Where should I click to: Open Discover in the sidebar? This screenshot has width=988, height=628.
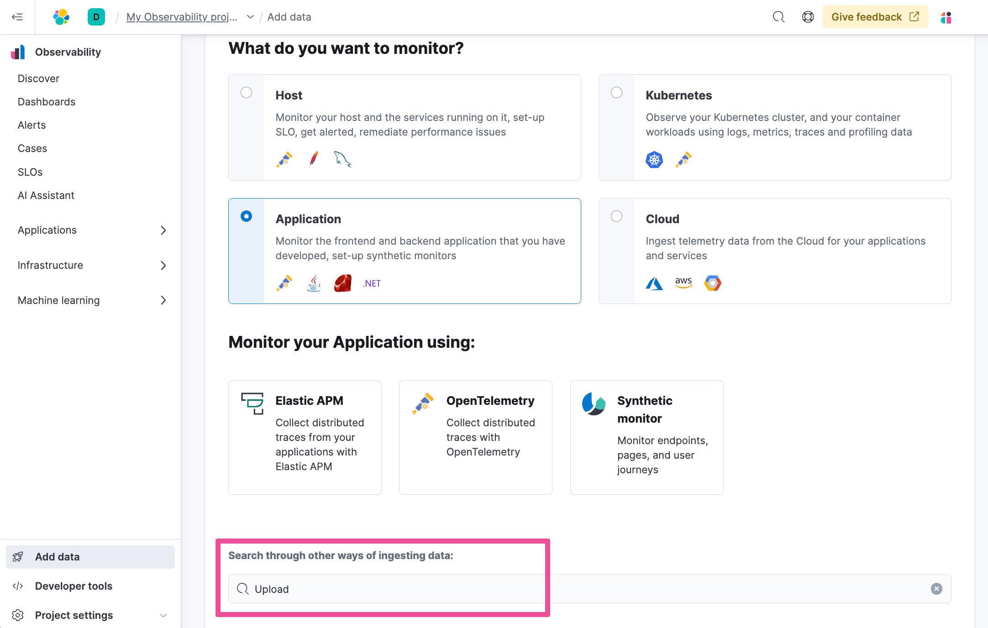(38, 78)
